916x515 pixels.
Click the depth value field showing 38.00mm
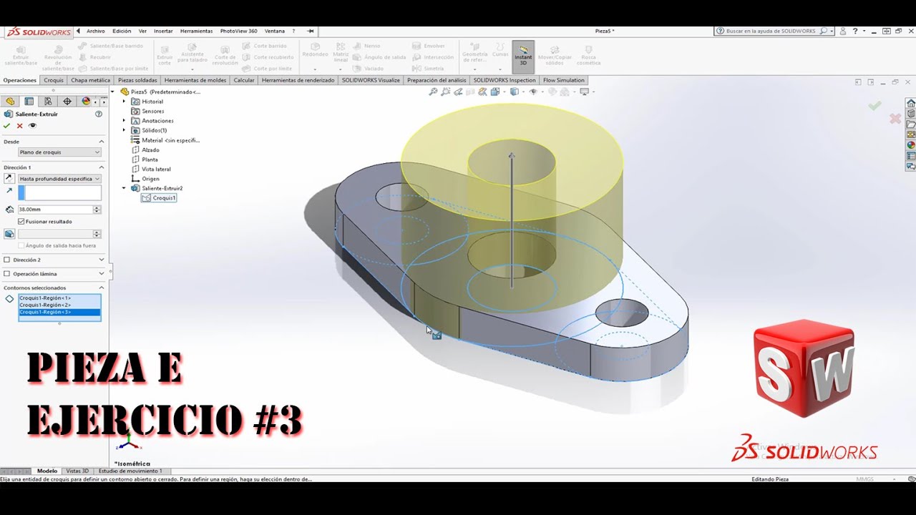(x=55, y=210)
